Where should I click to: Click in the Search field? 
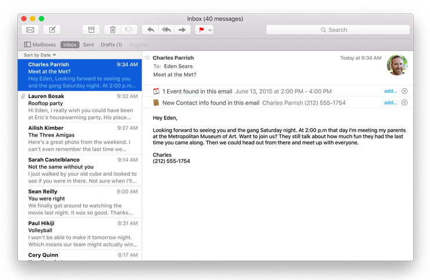point(338,30)
